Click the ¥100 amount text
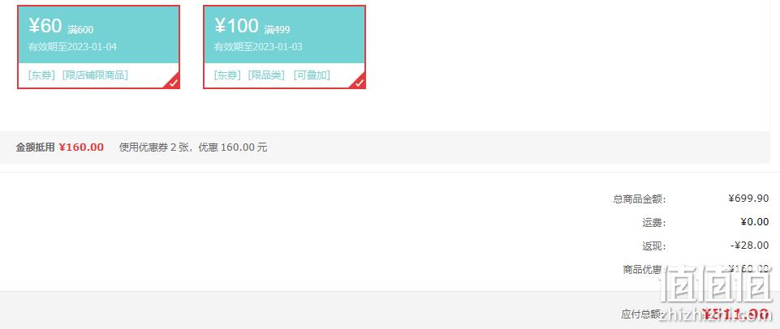This screenshot has width=780, height=329. coord(237,26)
